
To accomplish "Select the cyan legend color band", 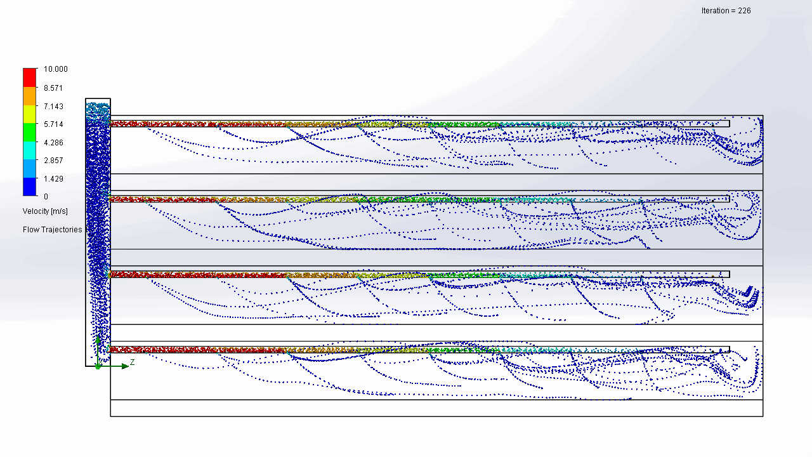I will pyautogui.click(x=30, y=150).
